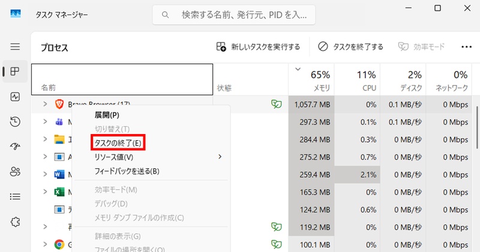Expand the 275.2 MB process row chevron
Screen dimensions: 480x252
pyautogui.click(x=45, y=157)
